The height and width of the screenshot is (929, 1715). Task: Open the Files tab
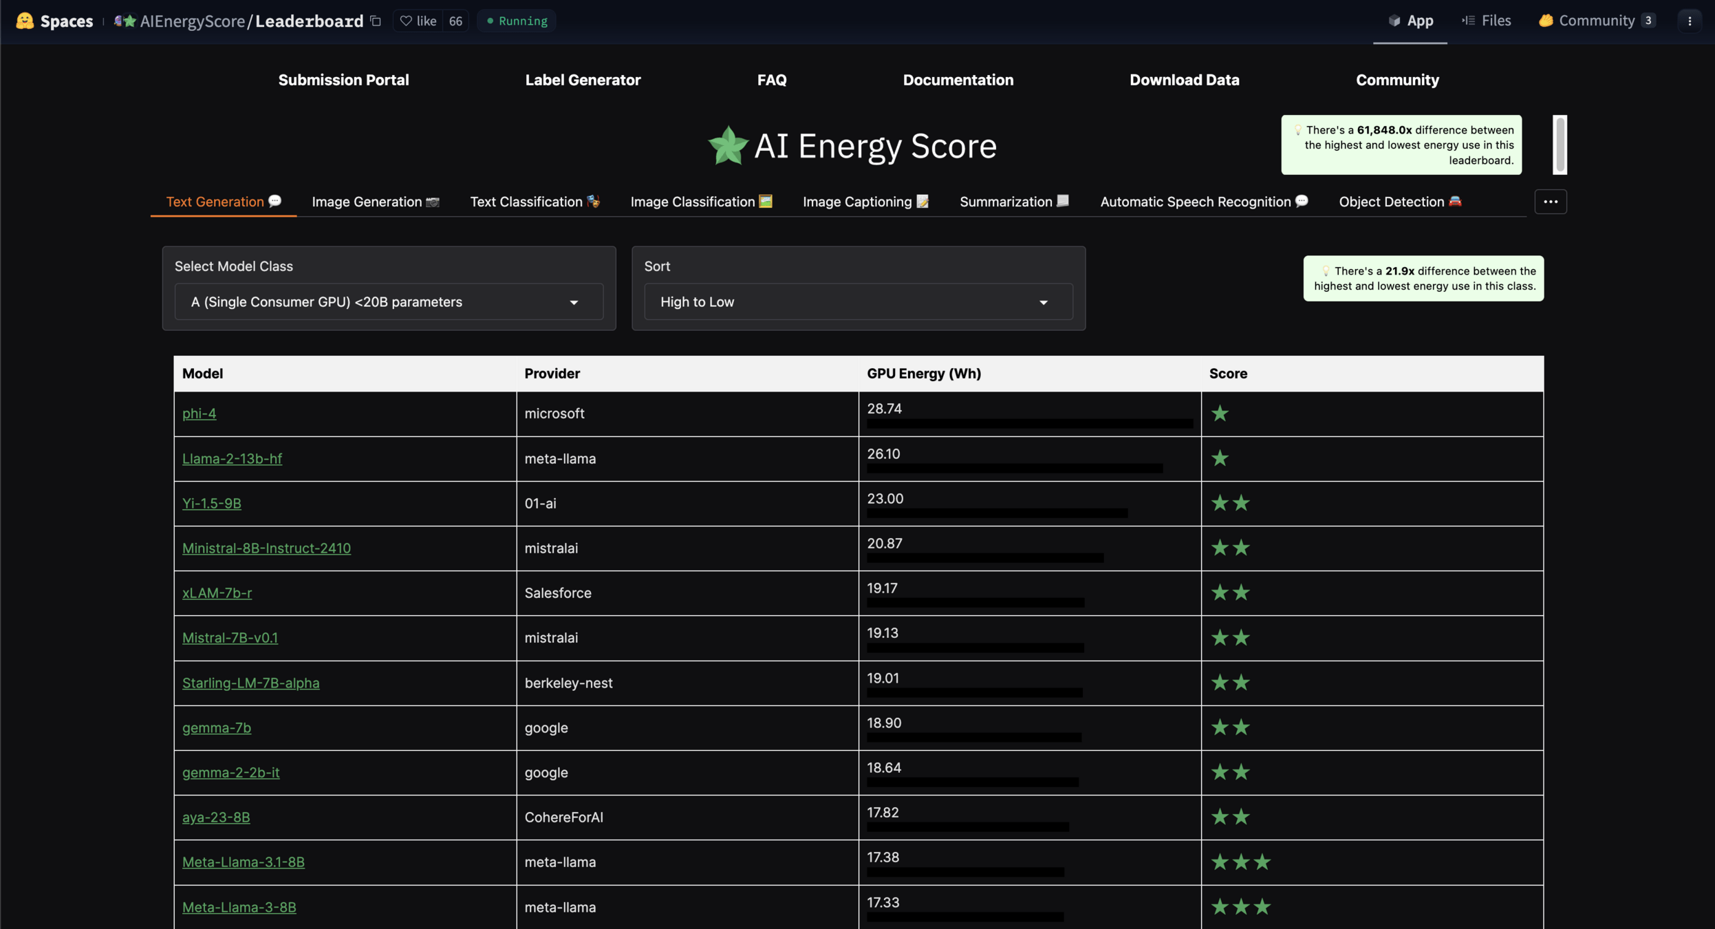click(x=1486, y=21)
